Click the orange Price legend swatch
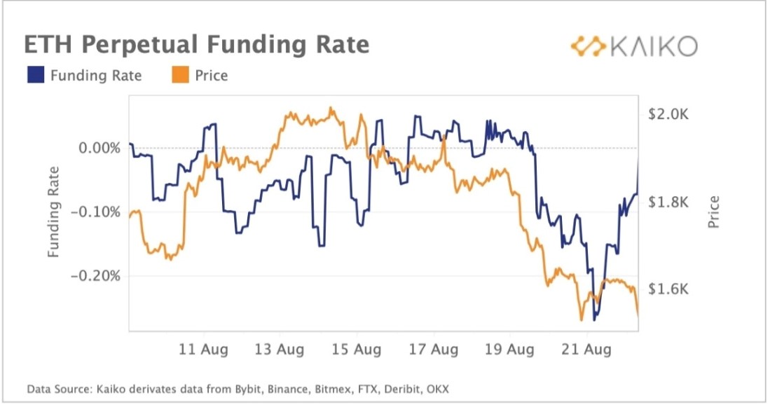This screenshot has height=407, width=770. [x=179, y=75]
